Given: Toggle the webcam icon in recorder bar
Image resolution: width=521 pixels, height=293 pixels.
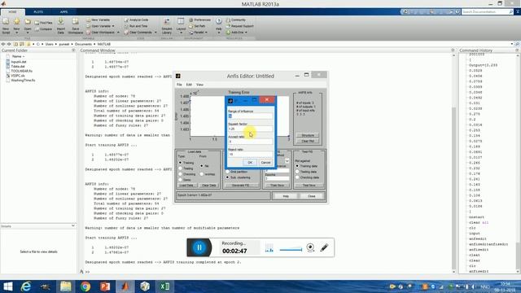Looking at the screenshot, I should [310, 247].
